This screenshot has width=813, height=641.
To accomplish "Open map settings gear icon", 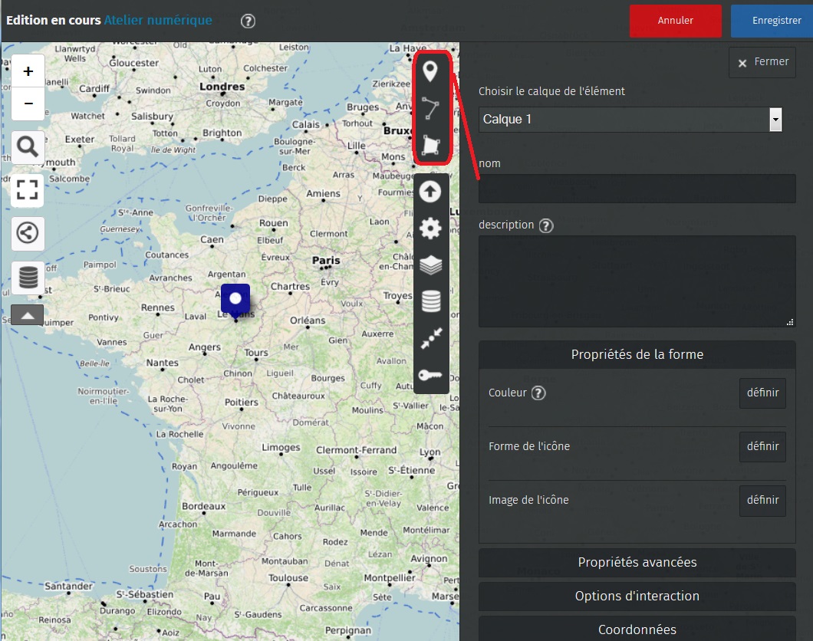I will tap(430, 228).
